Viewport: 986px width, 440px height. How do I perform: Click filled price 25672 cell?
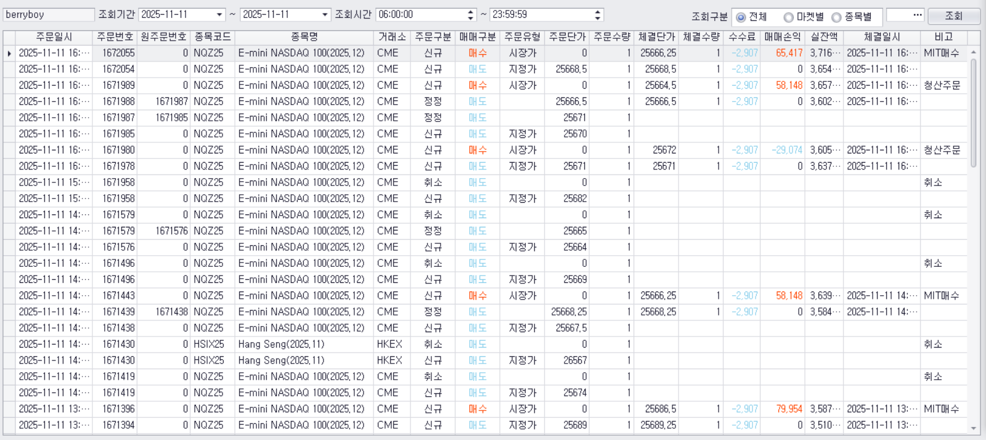[657, 150]
